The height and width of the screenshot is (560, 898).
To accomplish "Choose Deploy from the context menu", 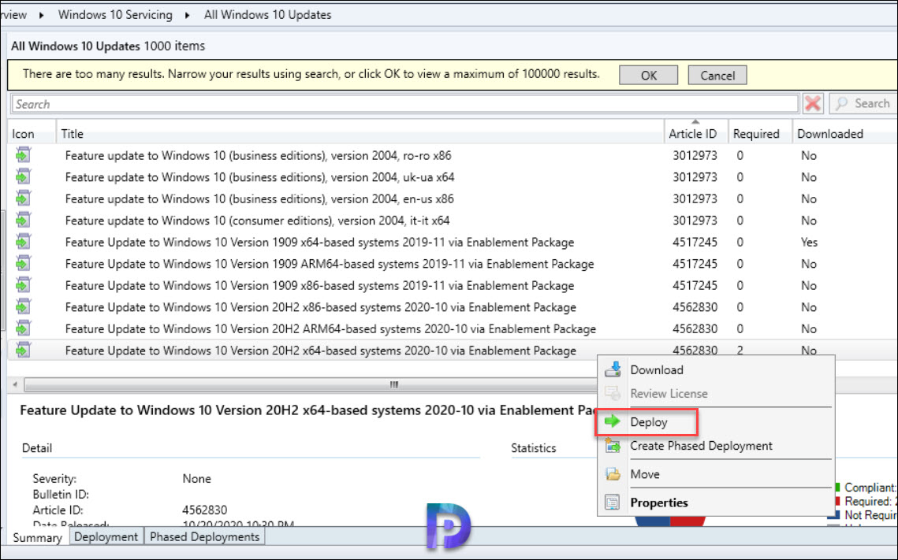I will (648, 422).
